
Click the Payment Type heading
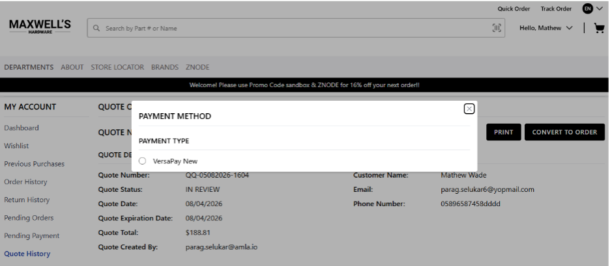coord(164,141)
